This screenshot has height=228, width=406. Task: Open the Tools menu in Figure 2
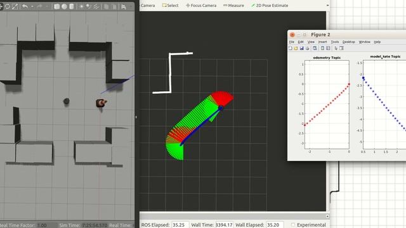pyautogui.click(x=335, y=42)
